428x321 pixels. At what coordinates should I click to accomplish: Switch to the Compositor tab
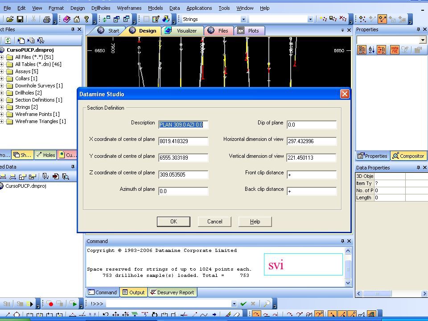408,156
